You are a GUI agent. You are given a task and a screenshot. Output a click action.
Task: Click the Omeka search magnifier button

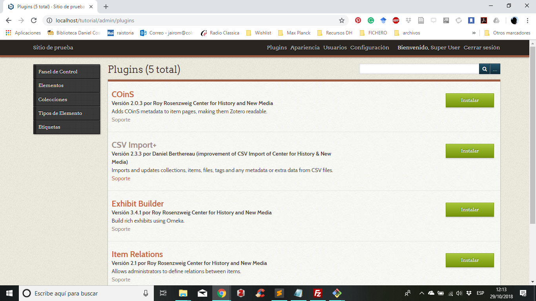pos(484,69)
